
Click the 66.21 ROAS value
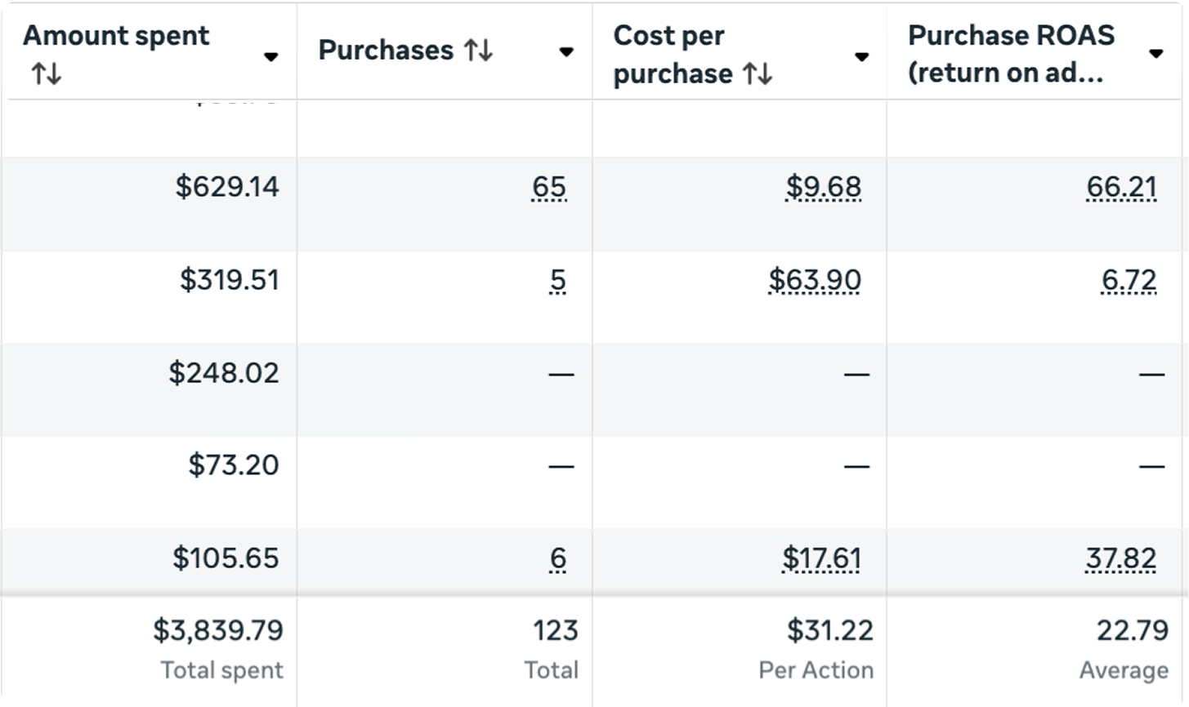tap(1121, 188)
